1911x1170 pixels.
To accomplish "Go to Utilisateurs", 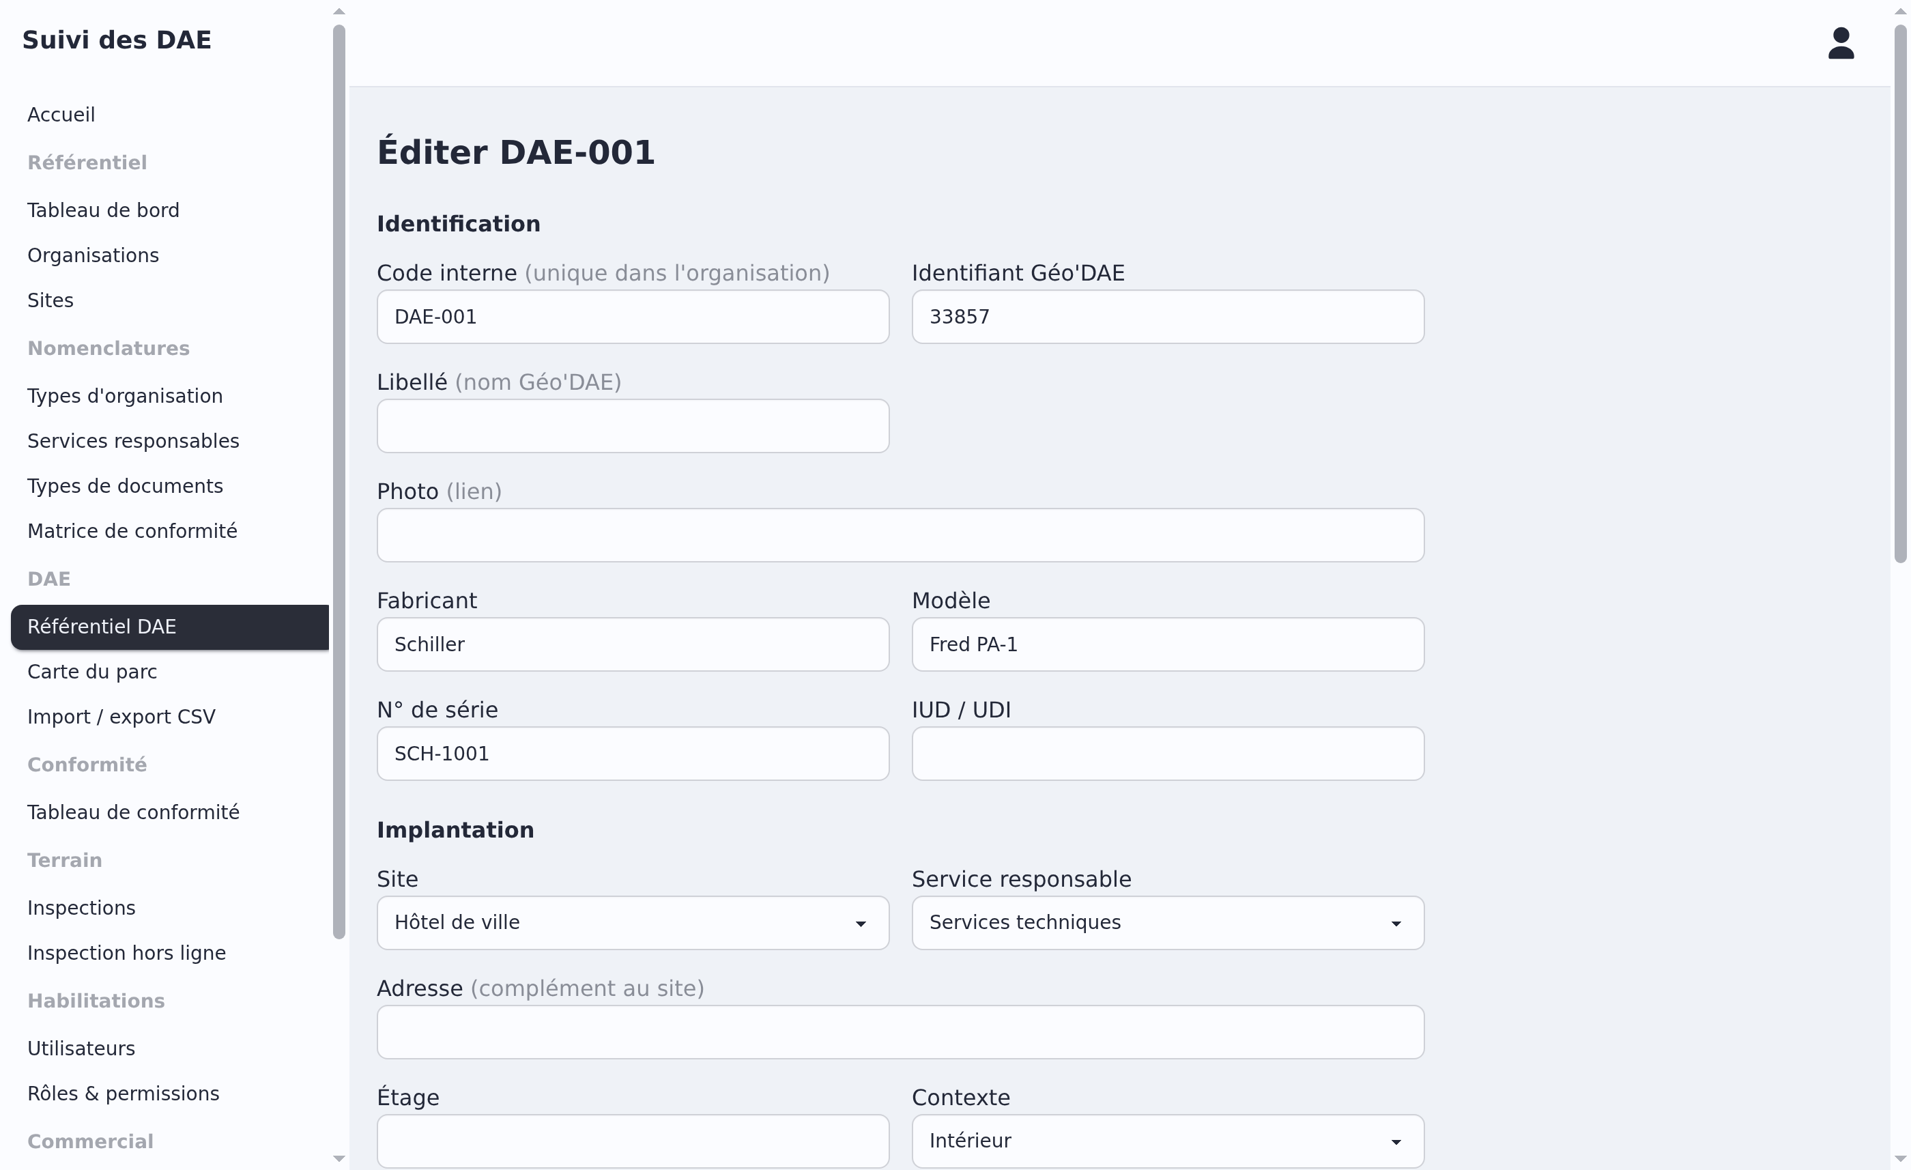I will tap(170, 1048).
